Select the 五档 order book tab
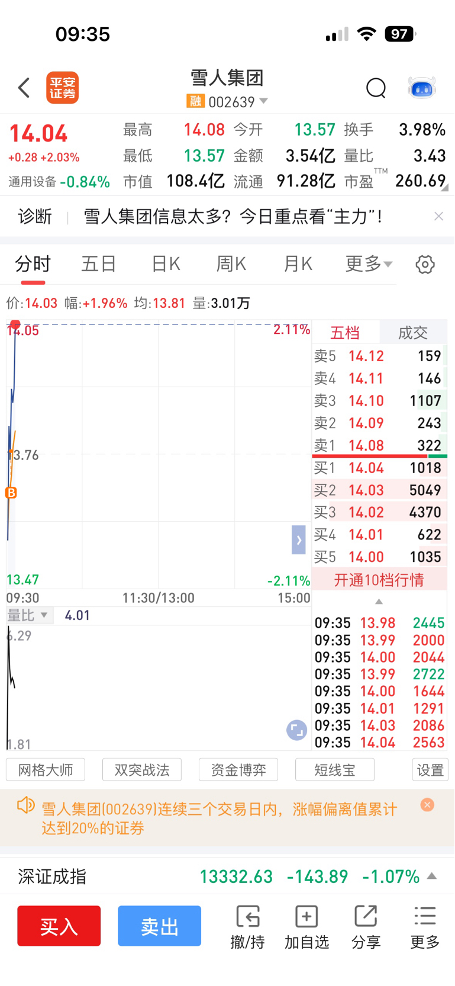 [x=345, y=332]
